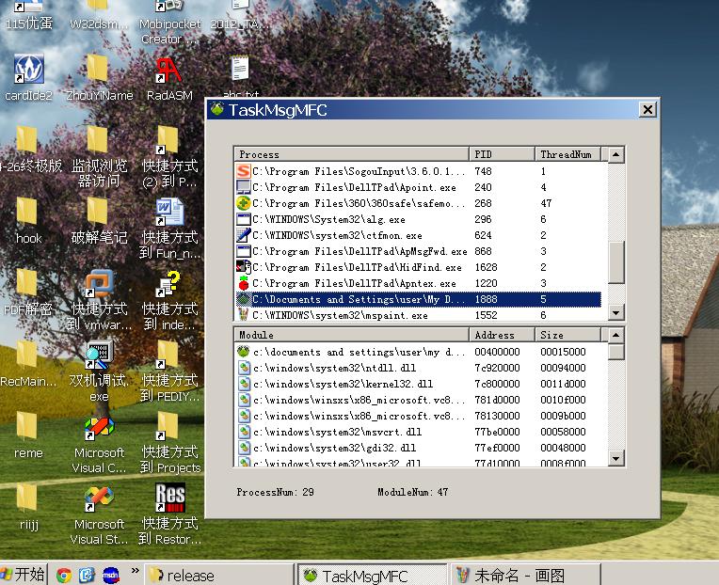Open the blue quick launch icon beside Chrome

[88, 575]
